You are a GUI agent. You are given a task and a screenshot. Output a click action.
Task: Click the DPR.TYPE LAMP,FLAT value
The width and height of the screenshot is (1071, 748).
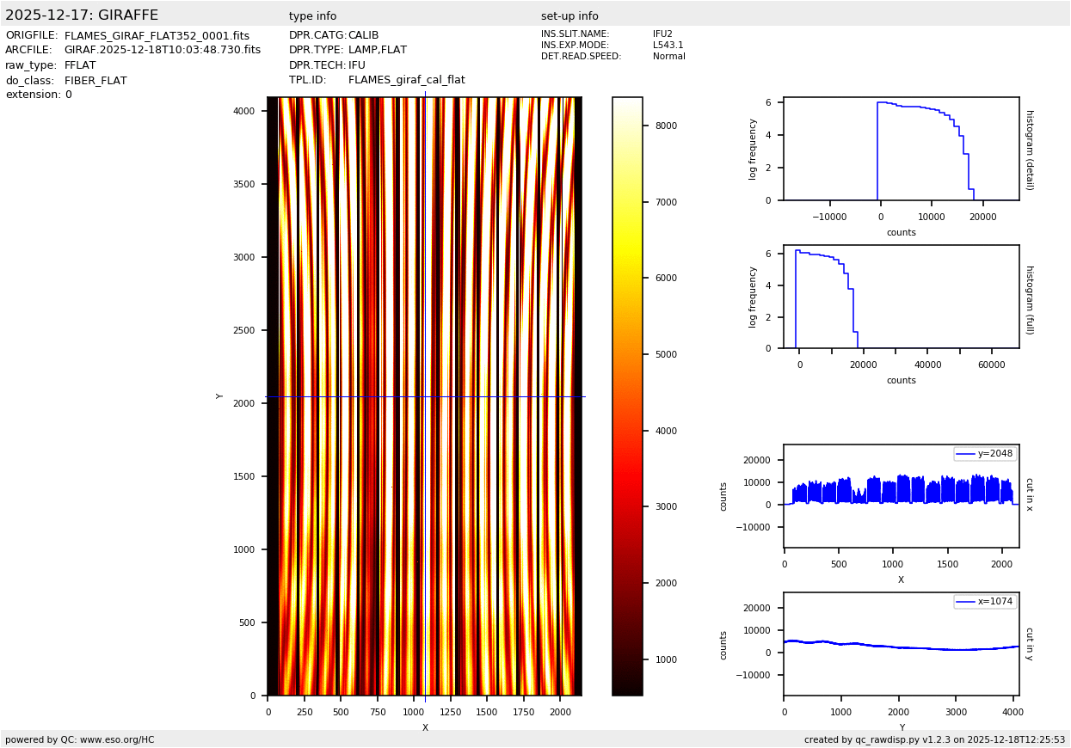click(x=377, y=51)
